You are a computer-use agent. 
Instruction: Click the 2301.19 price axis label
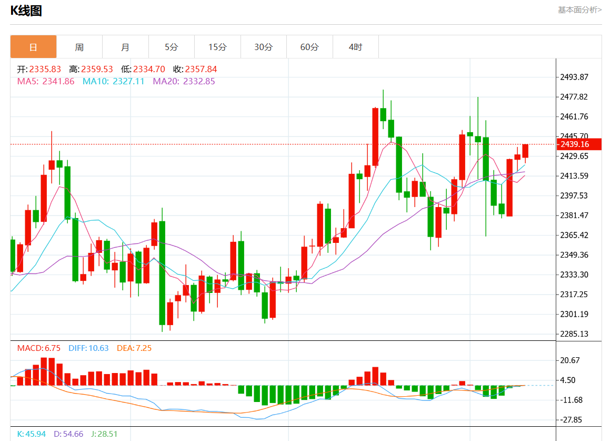coord(574,314)
